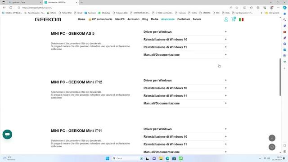
Task: Open the Telegram Web bookmark
Action: coord(120,13)
